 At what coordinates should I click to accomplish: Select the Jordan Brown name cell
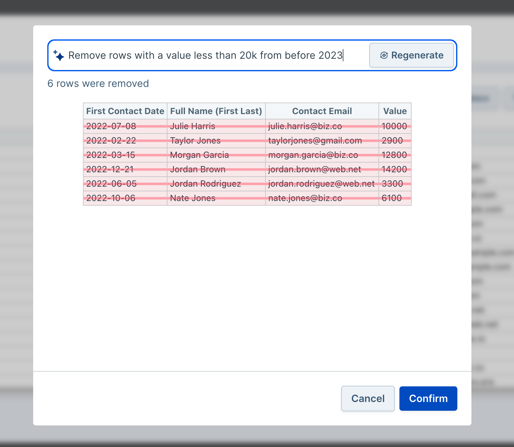(216, 169)
